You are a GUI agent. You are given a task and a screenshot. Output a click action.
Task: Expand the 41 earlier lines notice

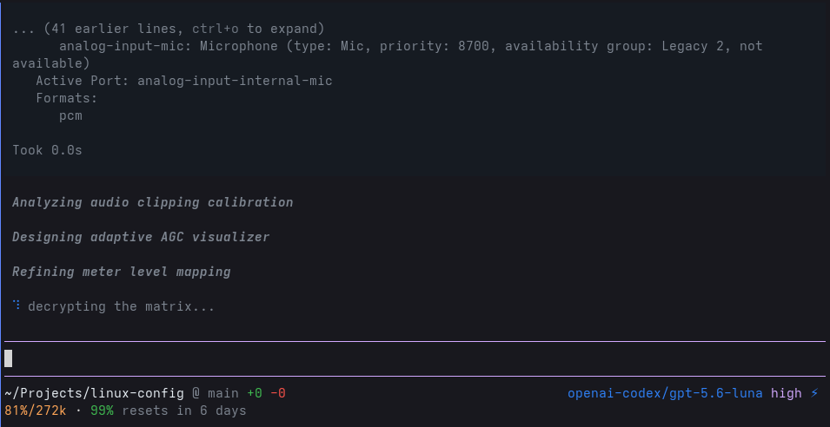169,29
